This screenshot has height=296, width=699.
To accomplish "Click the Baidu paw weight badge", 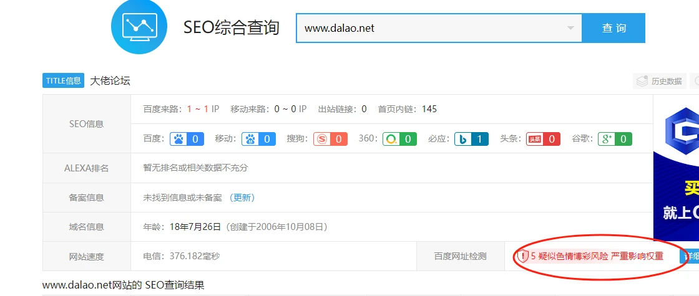I will (187, 139).
